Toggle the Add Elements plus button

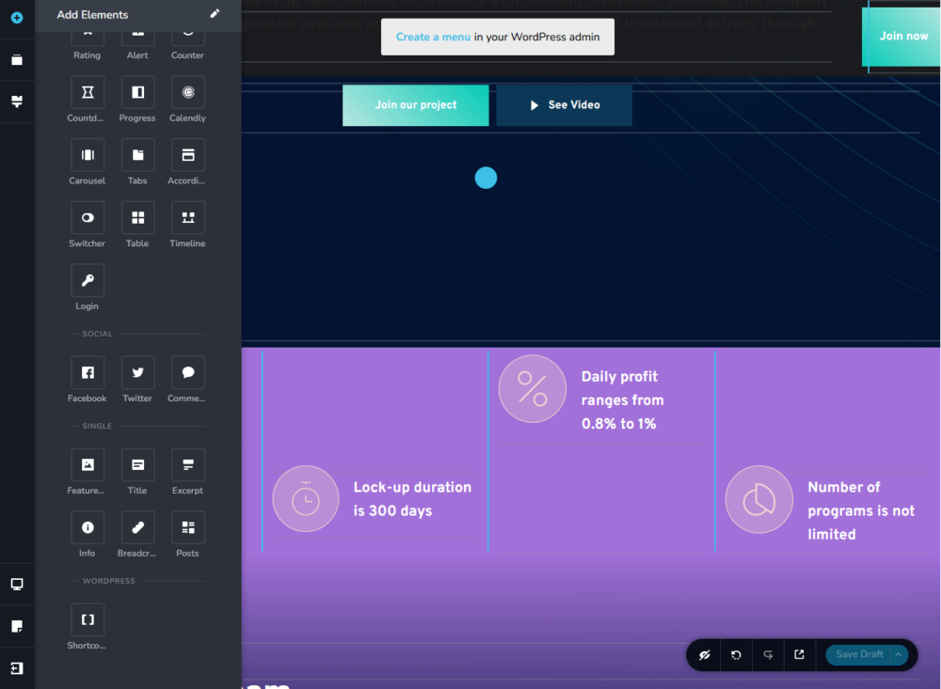[x=17, y=18]
